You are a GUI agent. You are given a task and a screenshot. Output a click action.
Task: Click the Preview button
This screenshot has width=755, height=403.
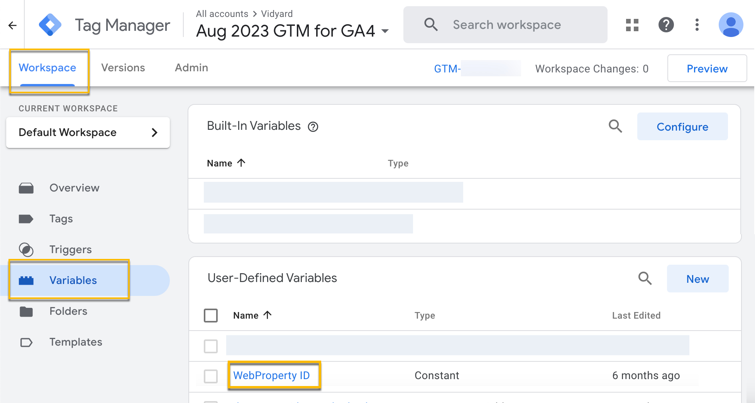pyautogui.click(x=707, y=68)
